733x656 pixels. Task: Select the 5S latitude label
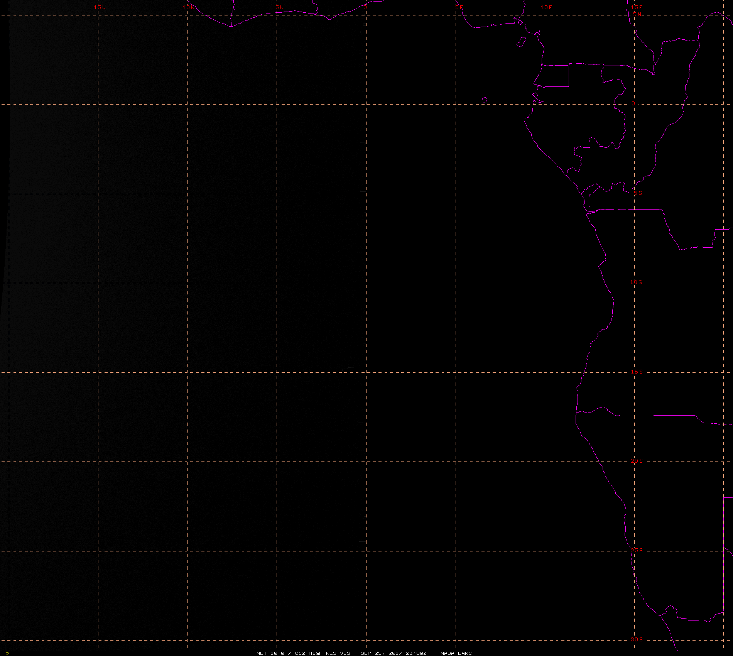[x=638, y=193]
